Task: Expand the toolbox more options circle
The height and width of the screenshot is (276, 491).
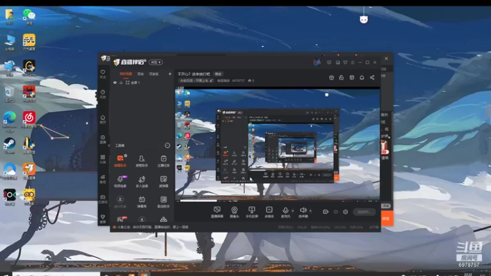Action: pos(167,145)
